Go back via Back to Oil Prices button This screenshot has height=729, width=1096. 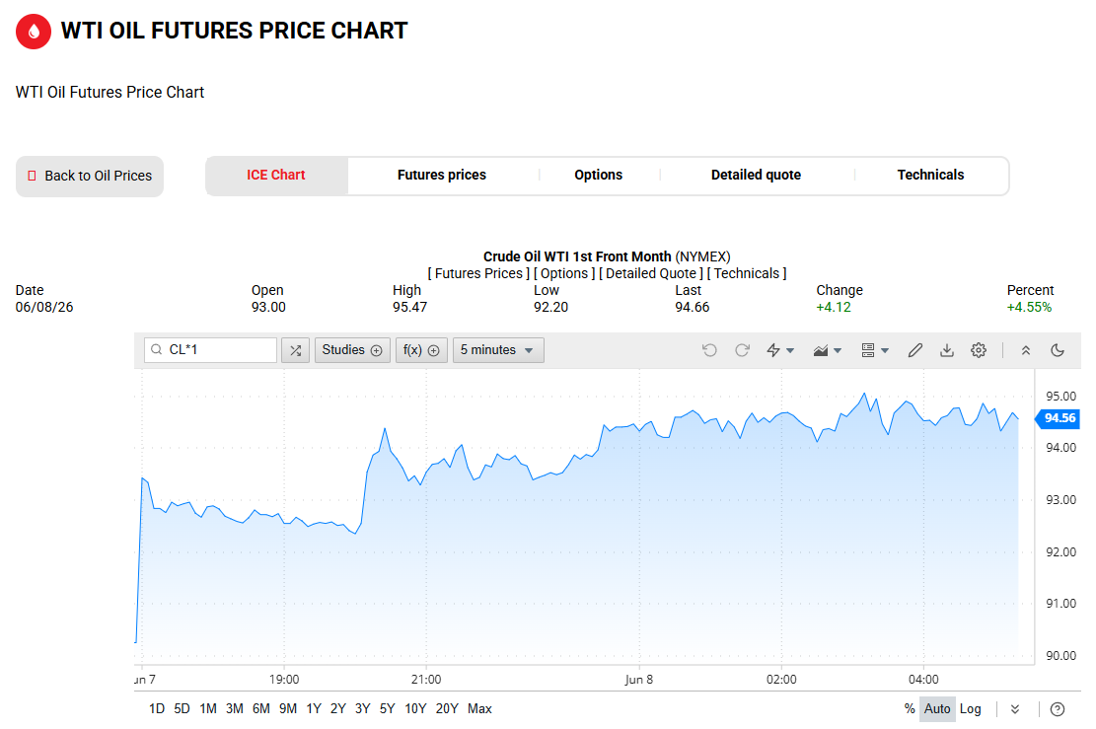(90, 177)
